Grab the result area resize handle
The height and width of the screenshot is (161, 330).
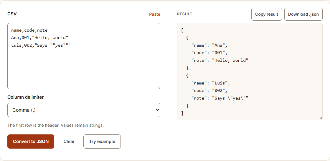pos(321,118)
